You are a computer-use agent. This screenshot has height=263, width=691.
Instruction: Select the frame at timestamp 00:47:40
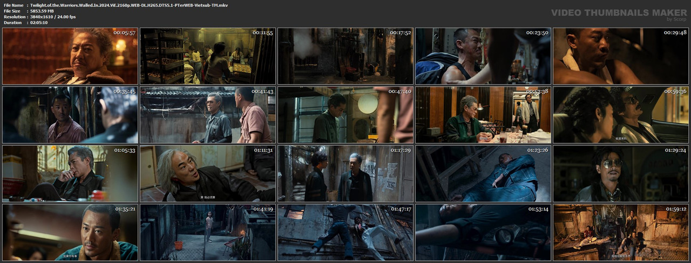345,114
